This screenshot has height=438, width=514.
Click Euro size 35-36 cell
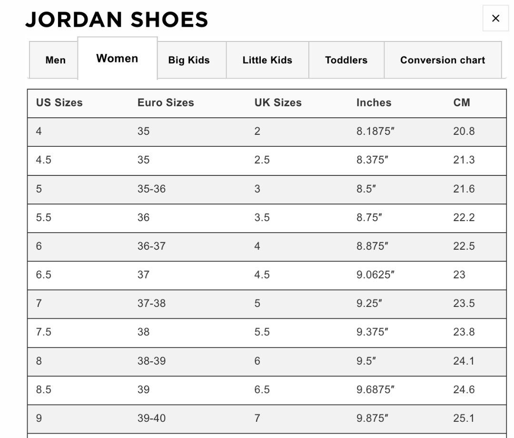tap(151, 189)
